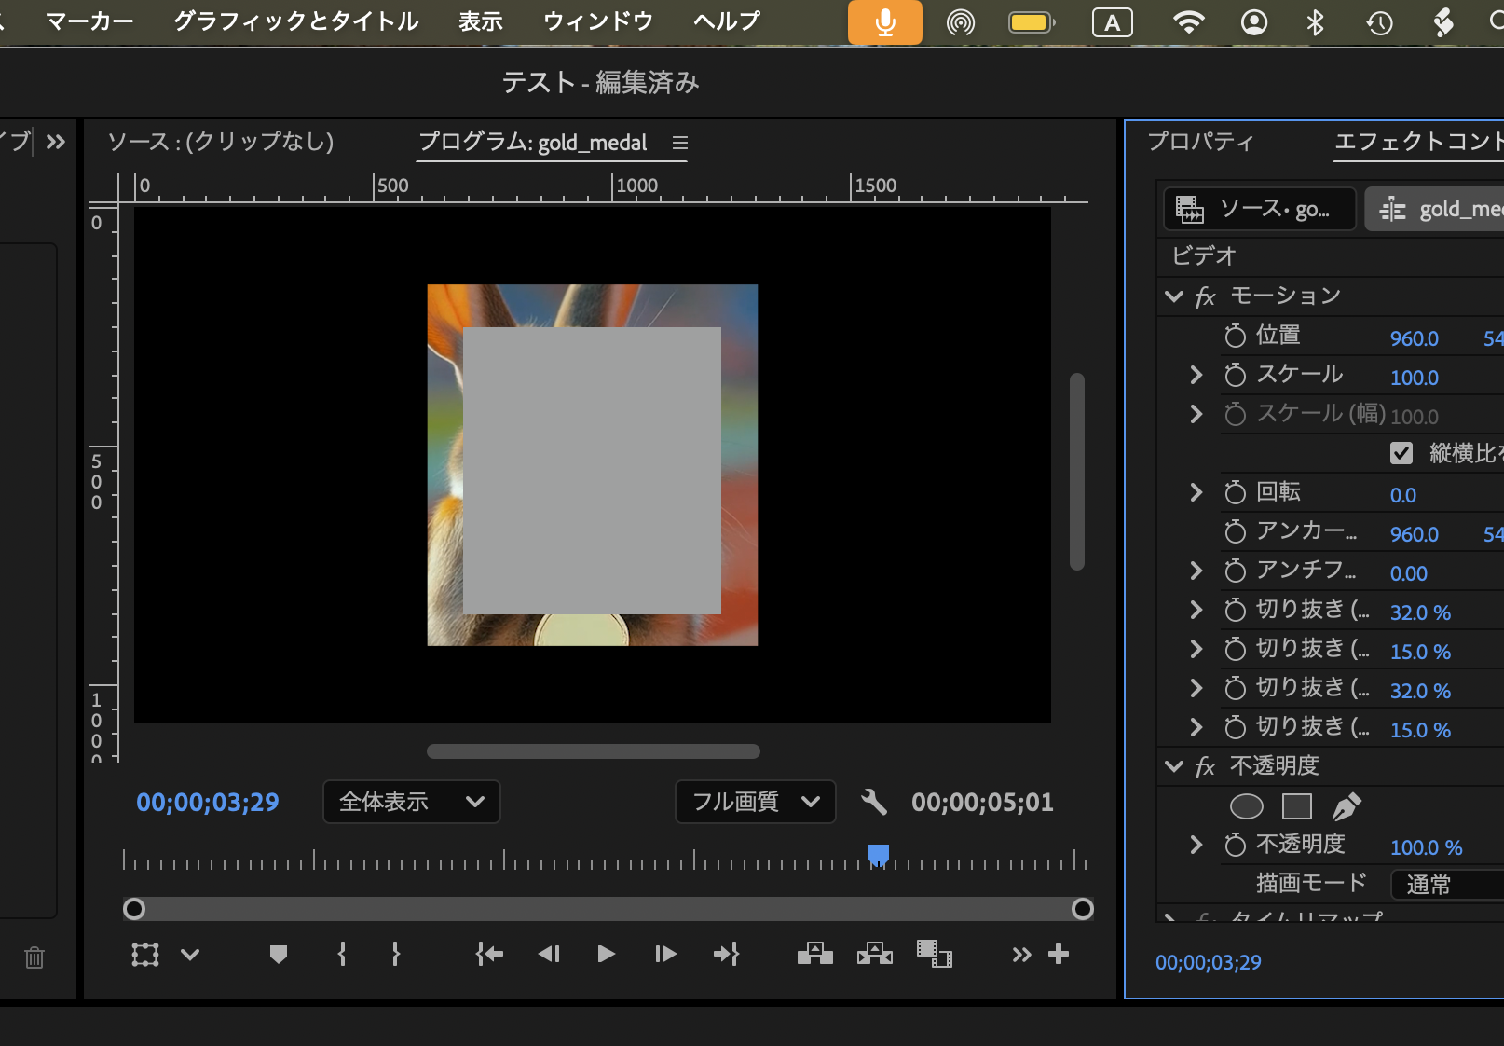Click the button editor plus icon
Viewport: 1504px width, 1046px height.
(x=1059, y=954)
